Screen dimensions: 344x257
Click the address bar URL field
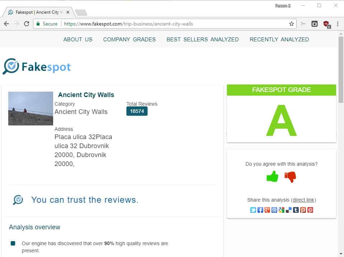coord(164,24)
